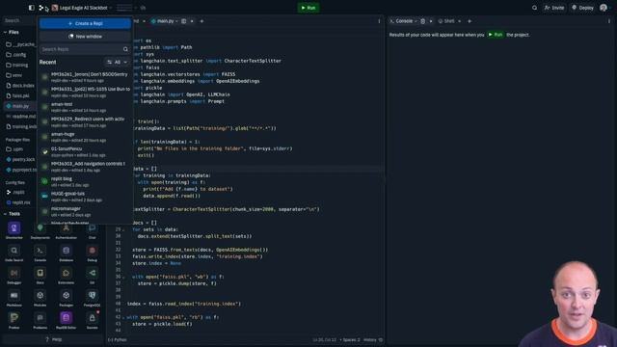Expand the .config folder
Image resolution: width=617 pixels, height=347 pixels.
click(x=16, y=55)
